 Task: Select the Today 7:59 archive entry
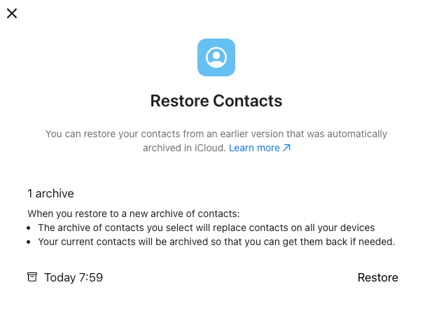click(74, 277)
